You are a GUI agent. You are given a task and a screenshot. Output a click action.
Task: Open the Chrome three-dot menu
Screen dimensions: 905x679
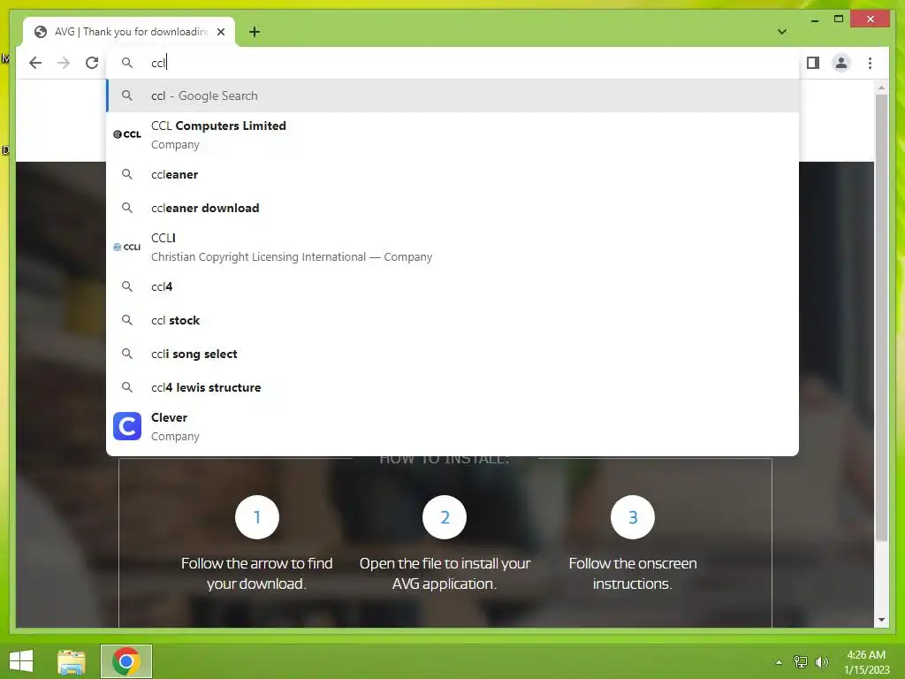[870, 63]
